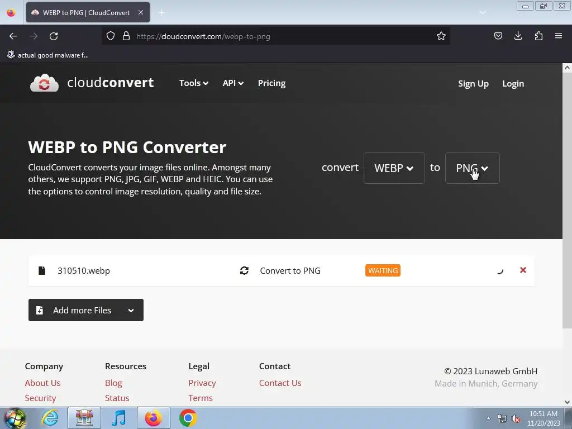Click the CloudConvert cloud logo icon
572x429 pixels.
pyautogui.click(x=44, y=83)
